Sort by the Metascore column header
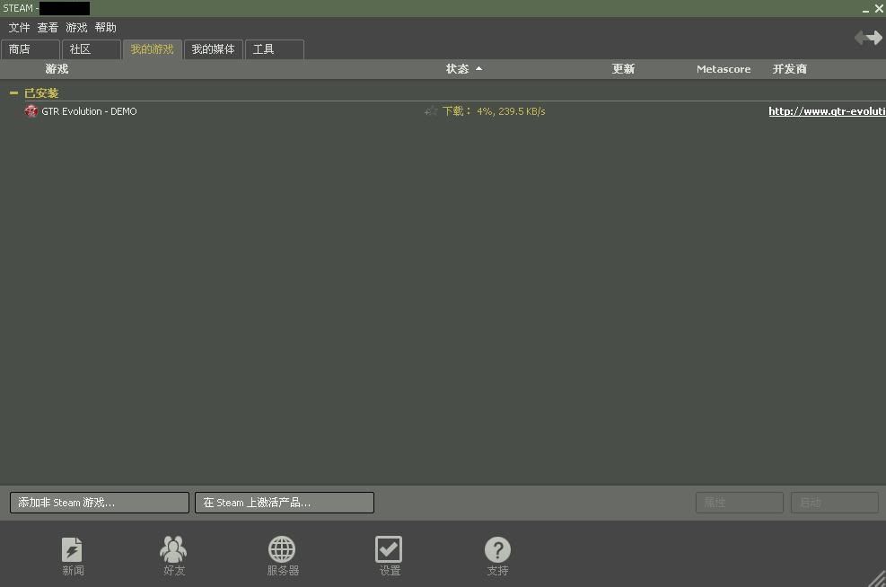Viewport: 886px width, 587px height. pyautogui.click(x=724, y=69)
